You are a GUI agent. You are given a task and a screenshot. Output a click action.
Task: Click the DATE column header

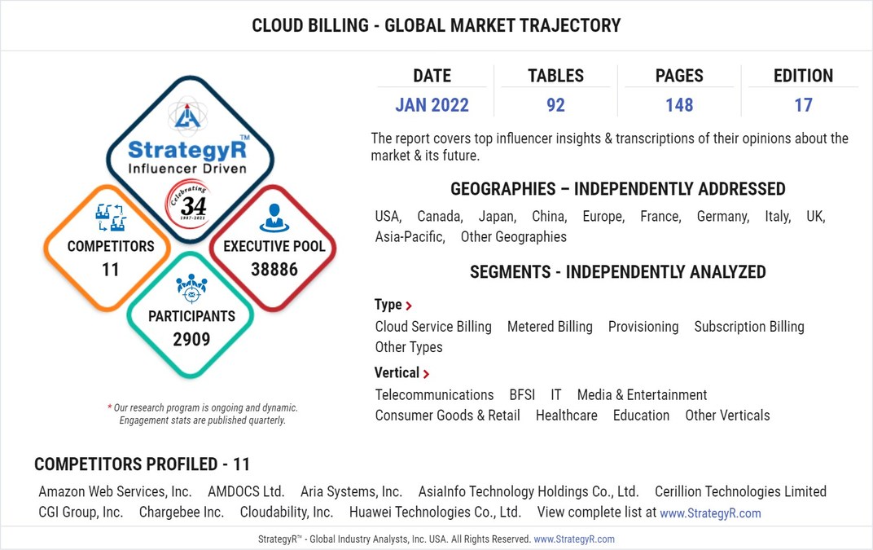click(x=432, y=76)
